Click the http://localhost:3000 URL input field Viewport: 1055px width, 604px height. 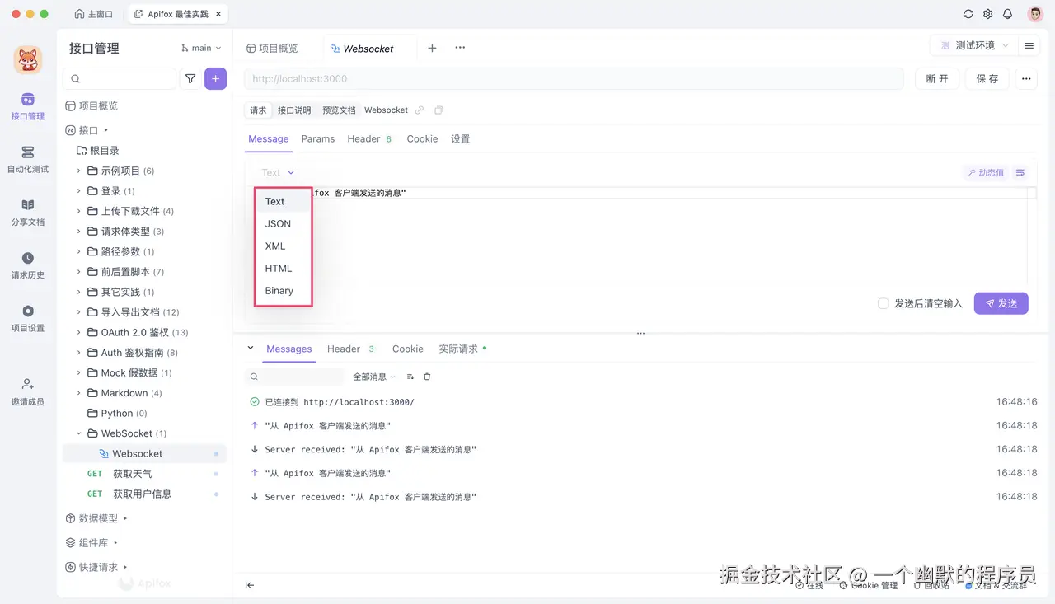point(577,78)
